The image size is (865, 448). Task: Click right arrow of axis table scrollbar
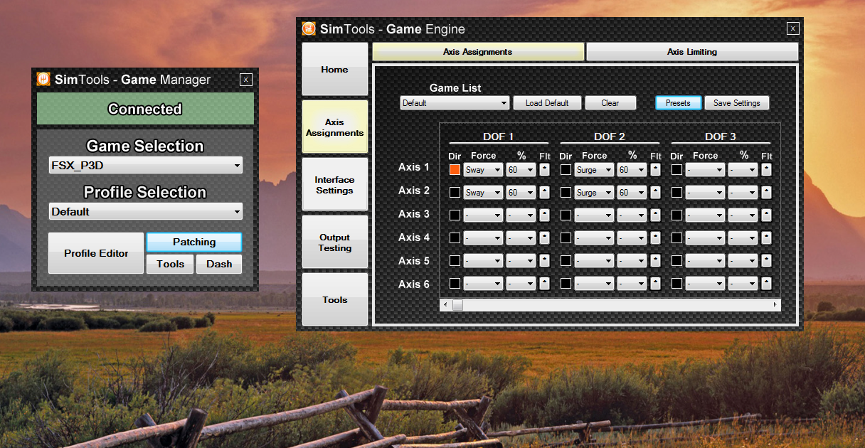pos(775,305)
